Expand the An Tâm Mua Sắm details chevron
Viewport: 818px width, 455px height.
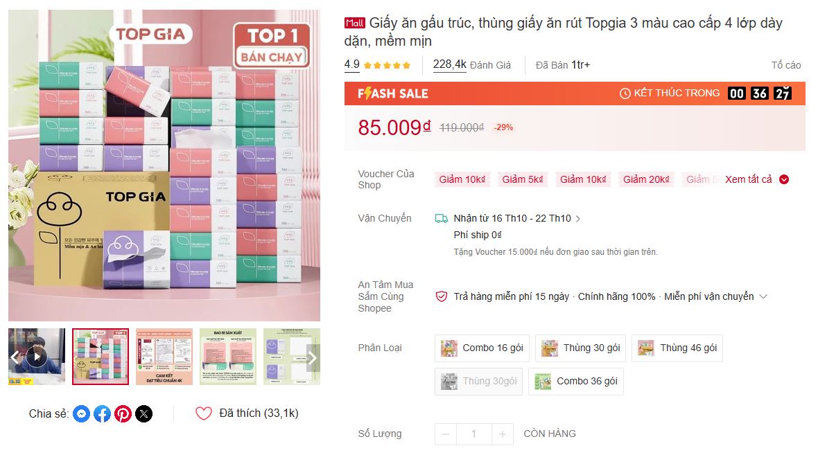click(763, 296)
